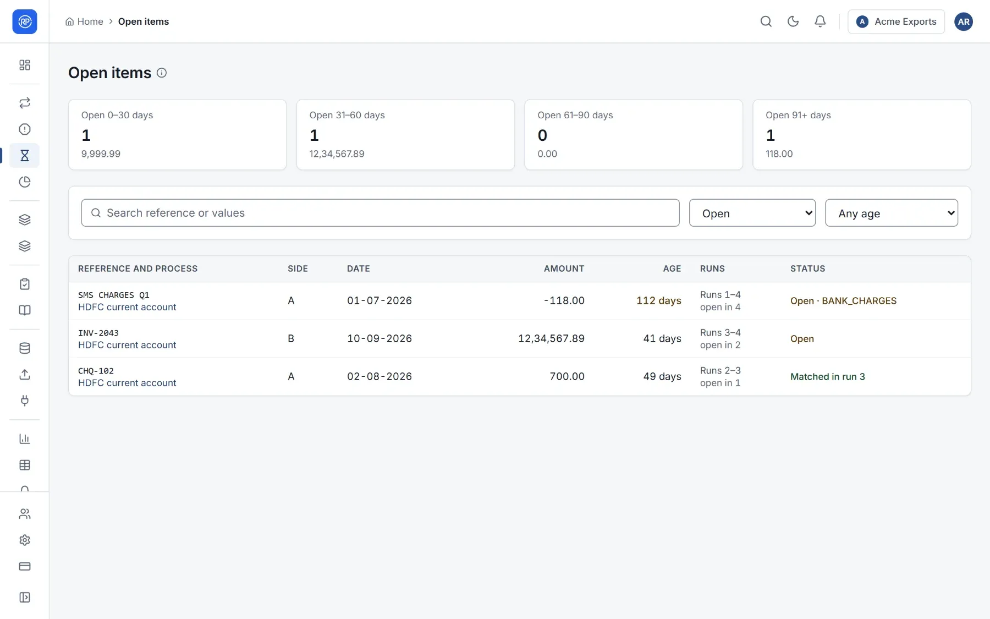Viewport: 990px width, 619px height.
Task: Open the settings gear icon in sidebar
Action: pyautogui.click(x=25, y=540)
